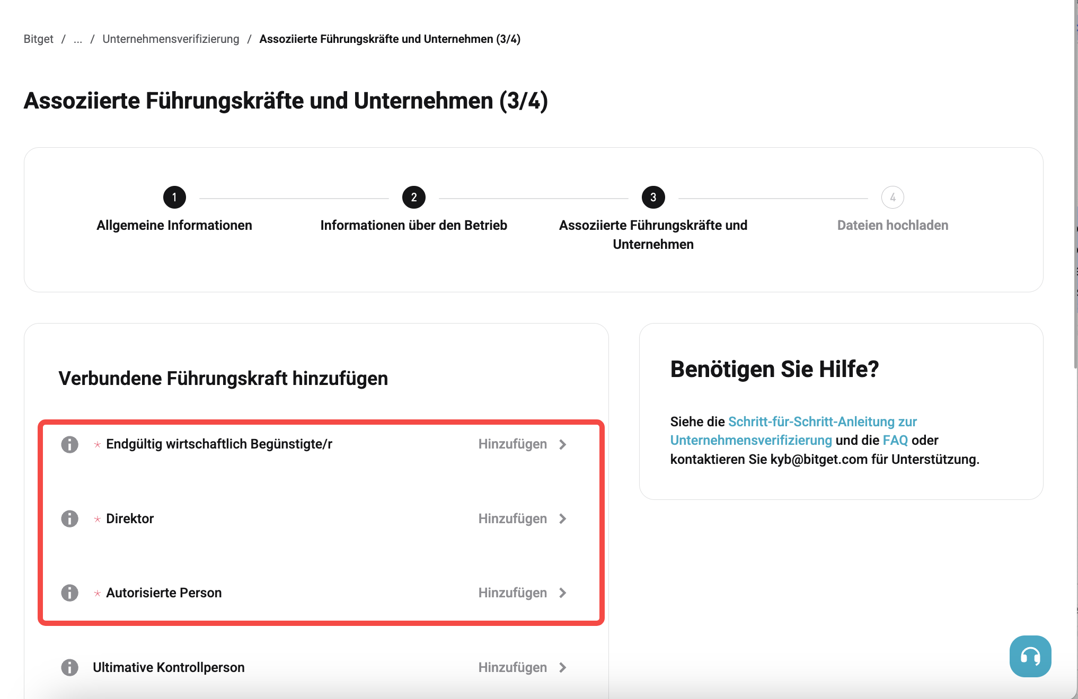The height and width of the screenshot is (699, 1078).
Task: Expand chevron in the Direktor row
Action: (x=563, y=518)
